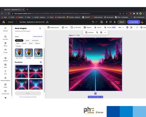Viewport: 146px width, 117px height.
Task: Click the lightbulb tips icon
Action: [x=106, y=22]
